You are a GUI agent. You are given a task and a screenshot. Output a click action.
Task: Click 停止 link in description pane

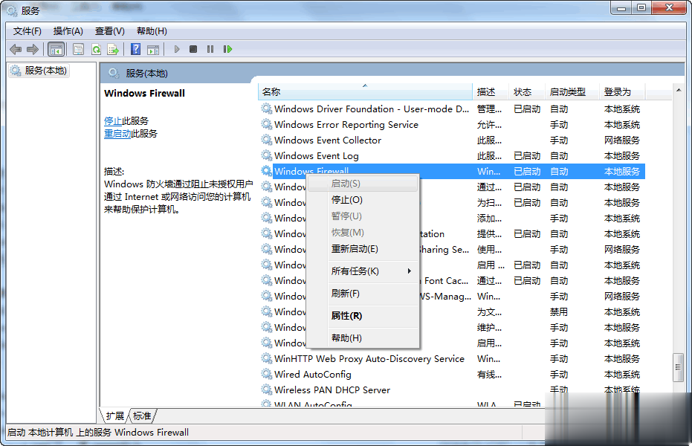click(x=112, y=121)
